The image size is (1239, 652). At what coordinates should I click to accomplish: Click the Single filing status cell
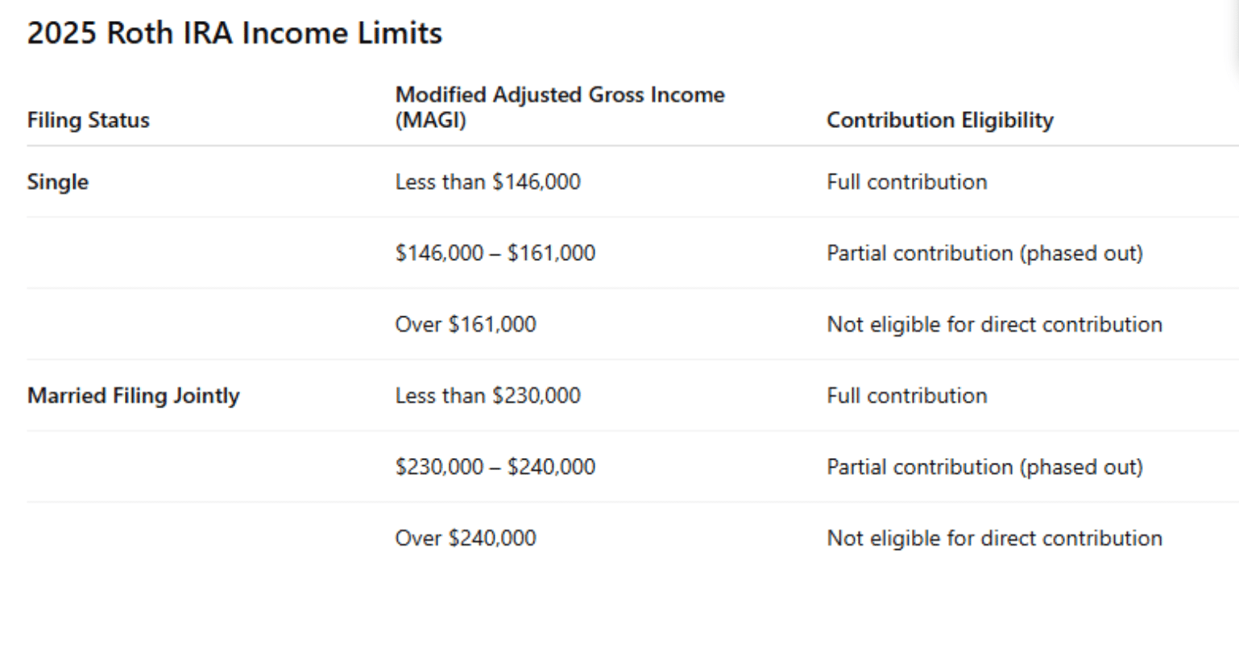[58, 183]
